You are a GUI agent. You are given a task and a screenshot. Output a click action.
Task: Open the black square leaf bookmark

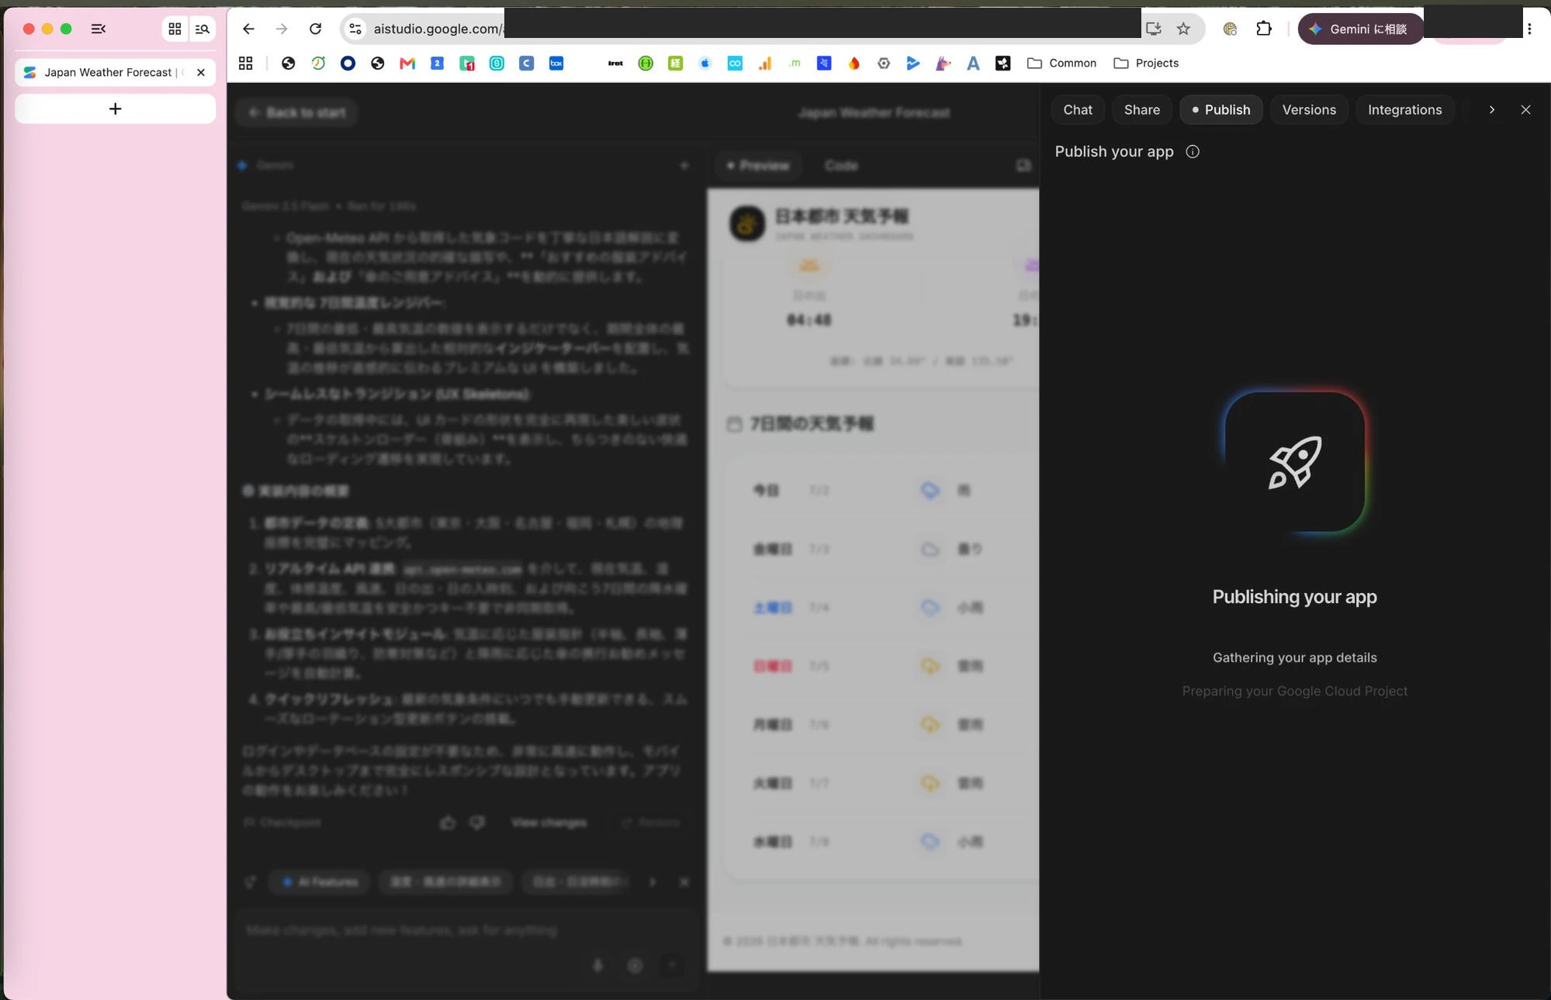(1003, 63)
